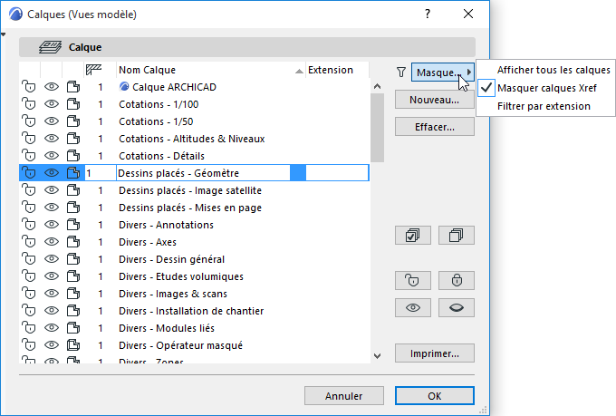Click solid/wireframe icon of Divers - Modules liés

click(x=73, y=328)
